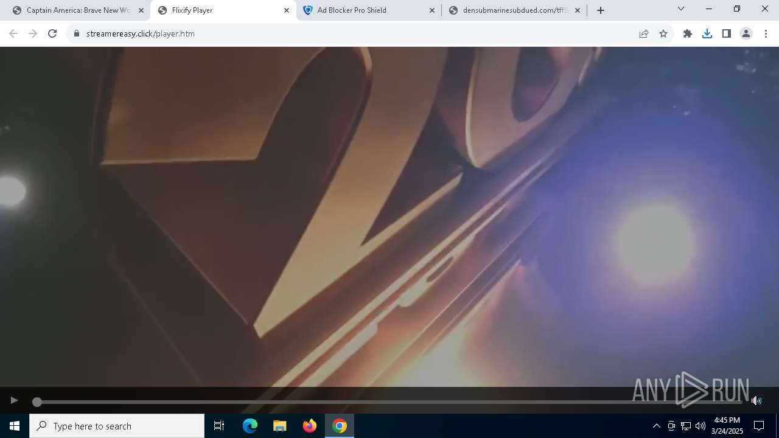779x438 pixels.
Task: Close the Ad Blocker Pro Shield tab
Action: click(432, 10)
